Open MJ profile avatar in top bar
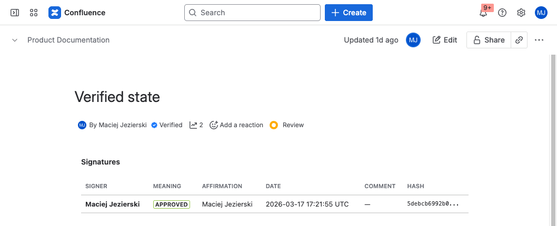The image size is (557, 226). [x=541, y=13]
